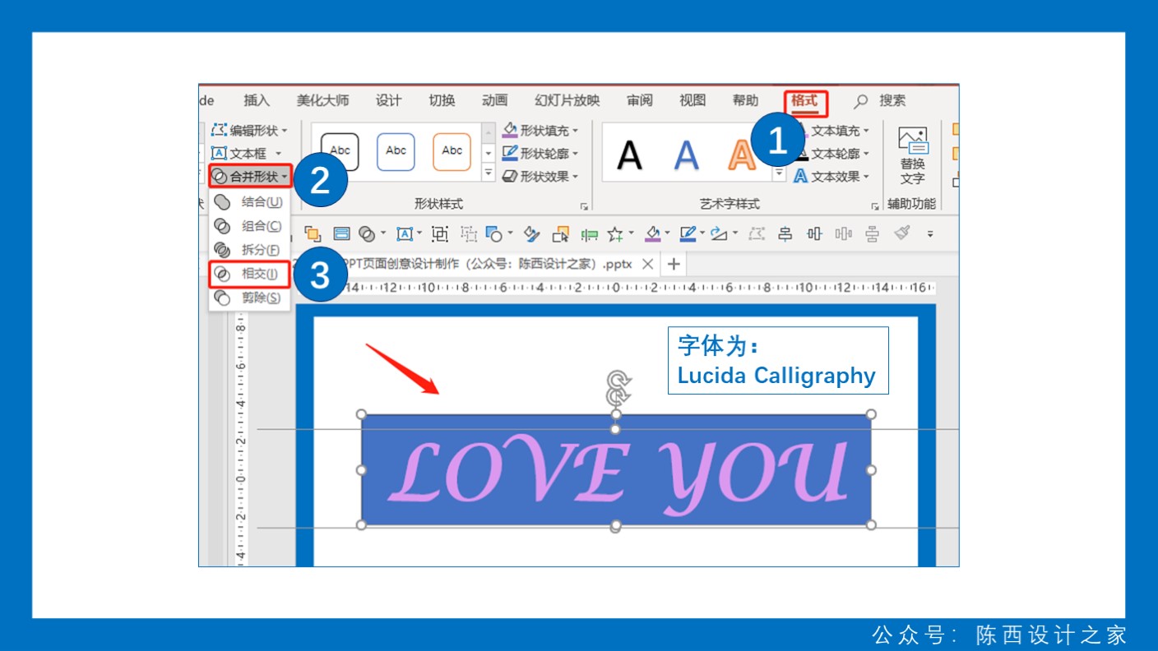Switch to the Design (设计) tab
Viewport: 1158px width, 651px height.
coord(388,100)
